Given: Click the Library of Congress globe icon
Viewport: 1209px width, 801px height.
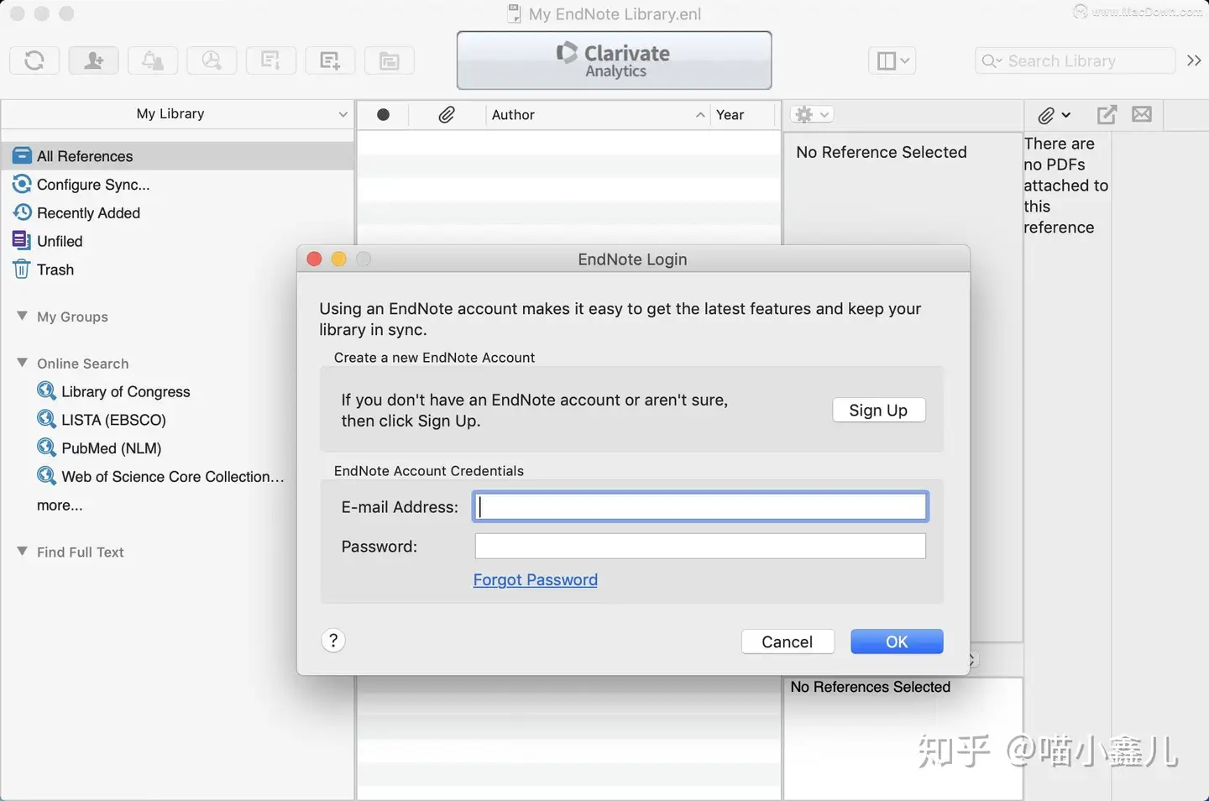Looking at the screenshot, I should pyautogui.click(x=46, y=390).
